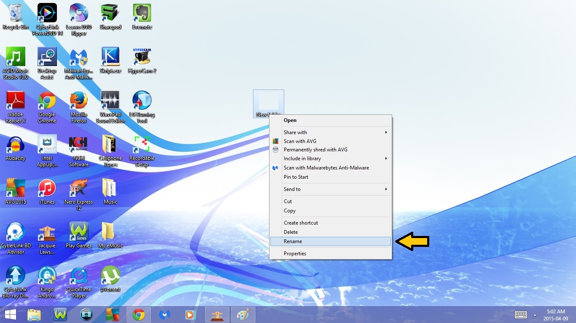Switch to Paint on the taskbar

tap(243, 315)
